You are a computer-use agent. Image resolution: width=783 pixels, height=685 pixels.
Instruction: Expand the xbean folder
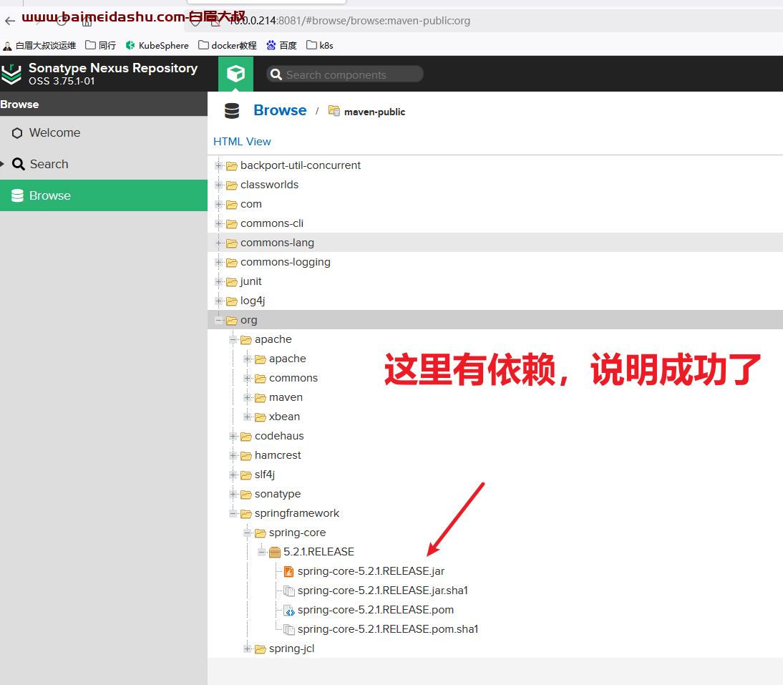point(247,417)
